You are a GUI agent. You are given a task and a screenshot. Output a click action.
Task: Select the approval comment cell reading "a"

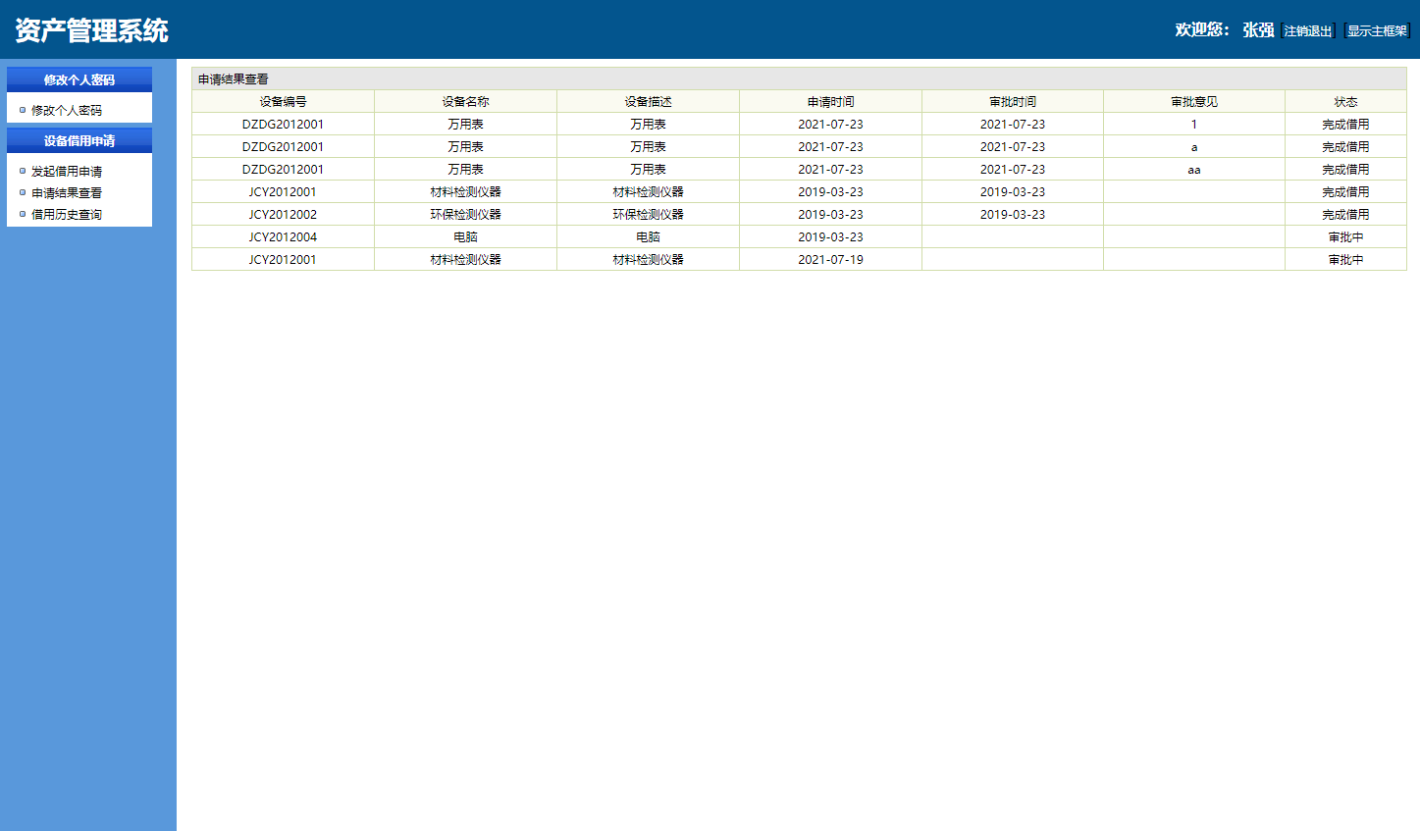click(1194, 147)
